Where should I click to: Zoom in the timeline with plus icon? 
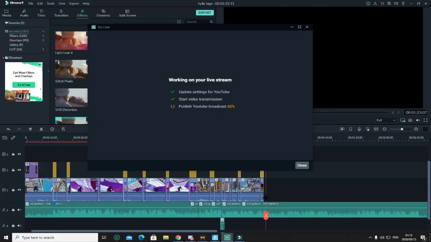[416, 129]
